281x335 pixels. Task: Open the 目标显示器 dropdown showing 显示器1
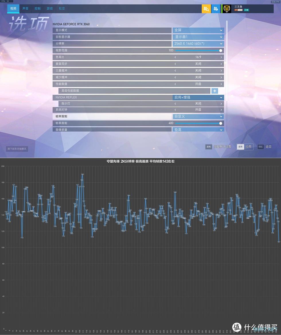[x=198, y=37]
